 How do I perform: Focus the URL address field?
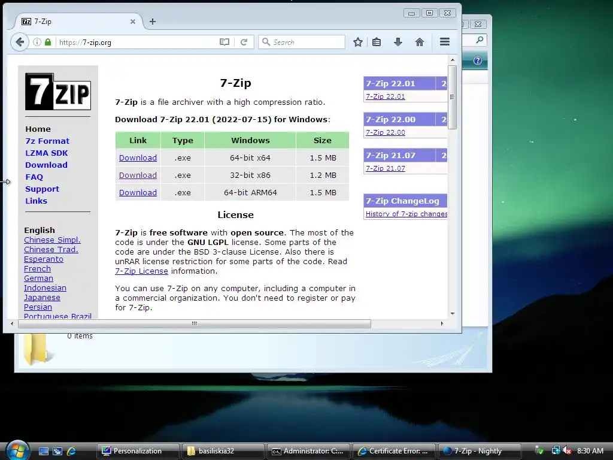[x=137, y=43]
